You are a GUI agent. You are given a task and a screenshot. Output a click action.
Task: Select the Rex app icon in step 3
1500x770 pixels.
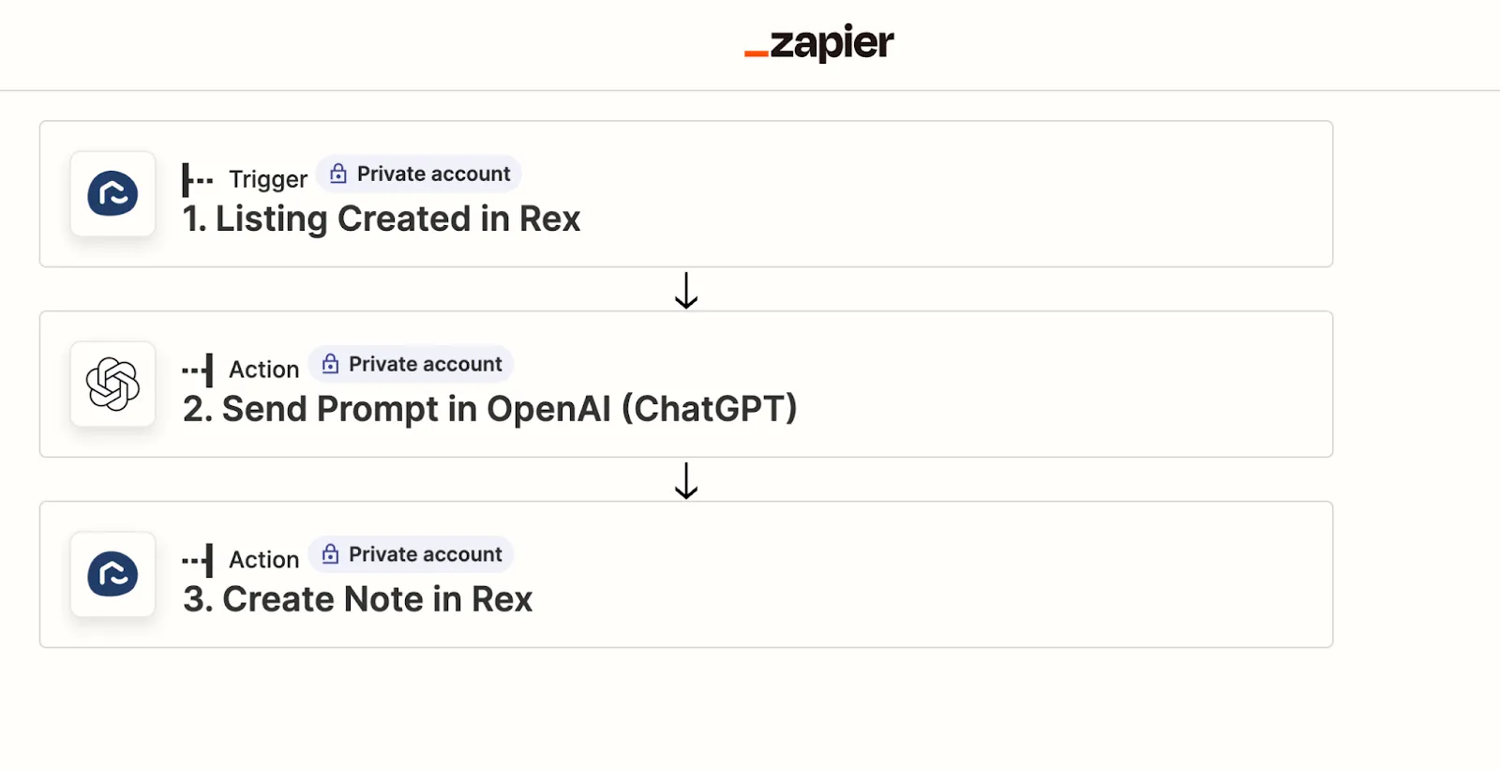coord(112,575)
